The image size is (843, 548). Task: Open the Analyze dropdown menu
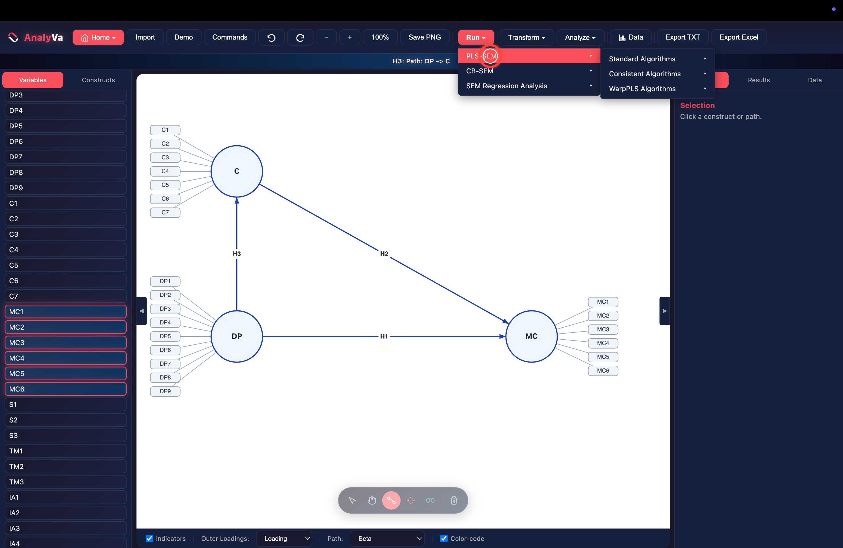click(580, 38)
